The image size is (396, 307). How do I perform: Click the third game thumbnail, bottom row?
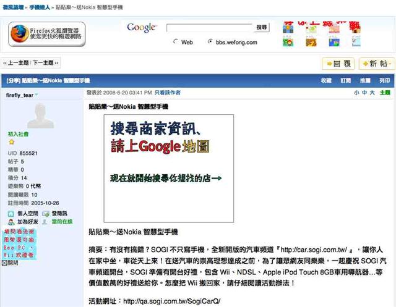pos(334,41)
